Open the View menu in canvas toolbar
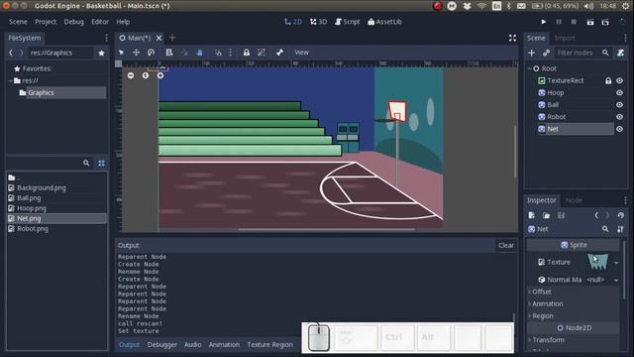 pos(301,53)
